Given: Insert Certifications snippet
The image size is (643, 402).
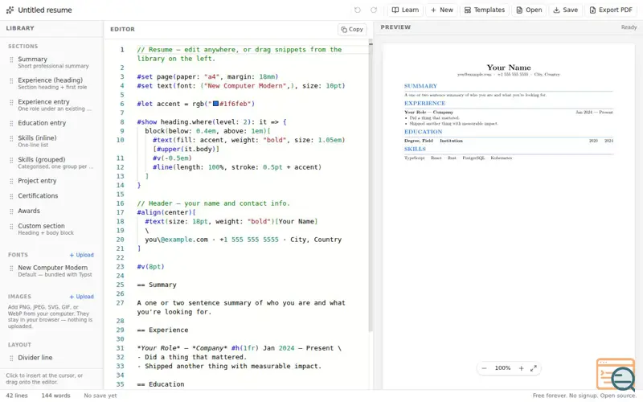Looking at the screenshot, I should tap(51, 195).
